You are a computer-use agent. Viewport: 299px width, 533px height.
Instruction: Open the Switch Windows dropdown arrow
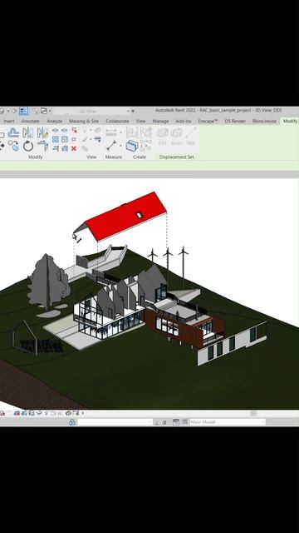pyautogui.click(x=50, y=111)
